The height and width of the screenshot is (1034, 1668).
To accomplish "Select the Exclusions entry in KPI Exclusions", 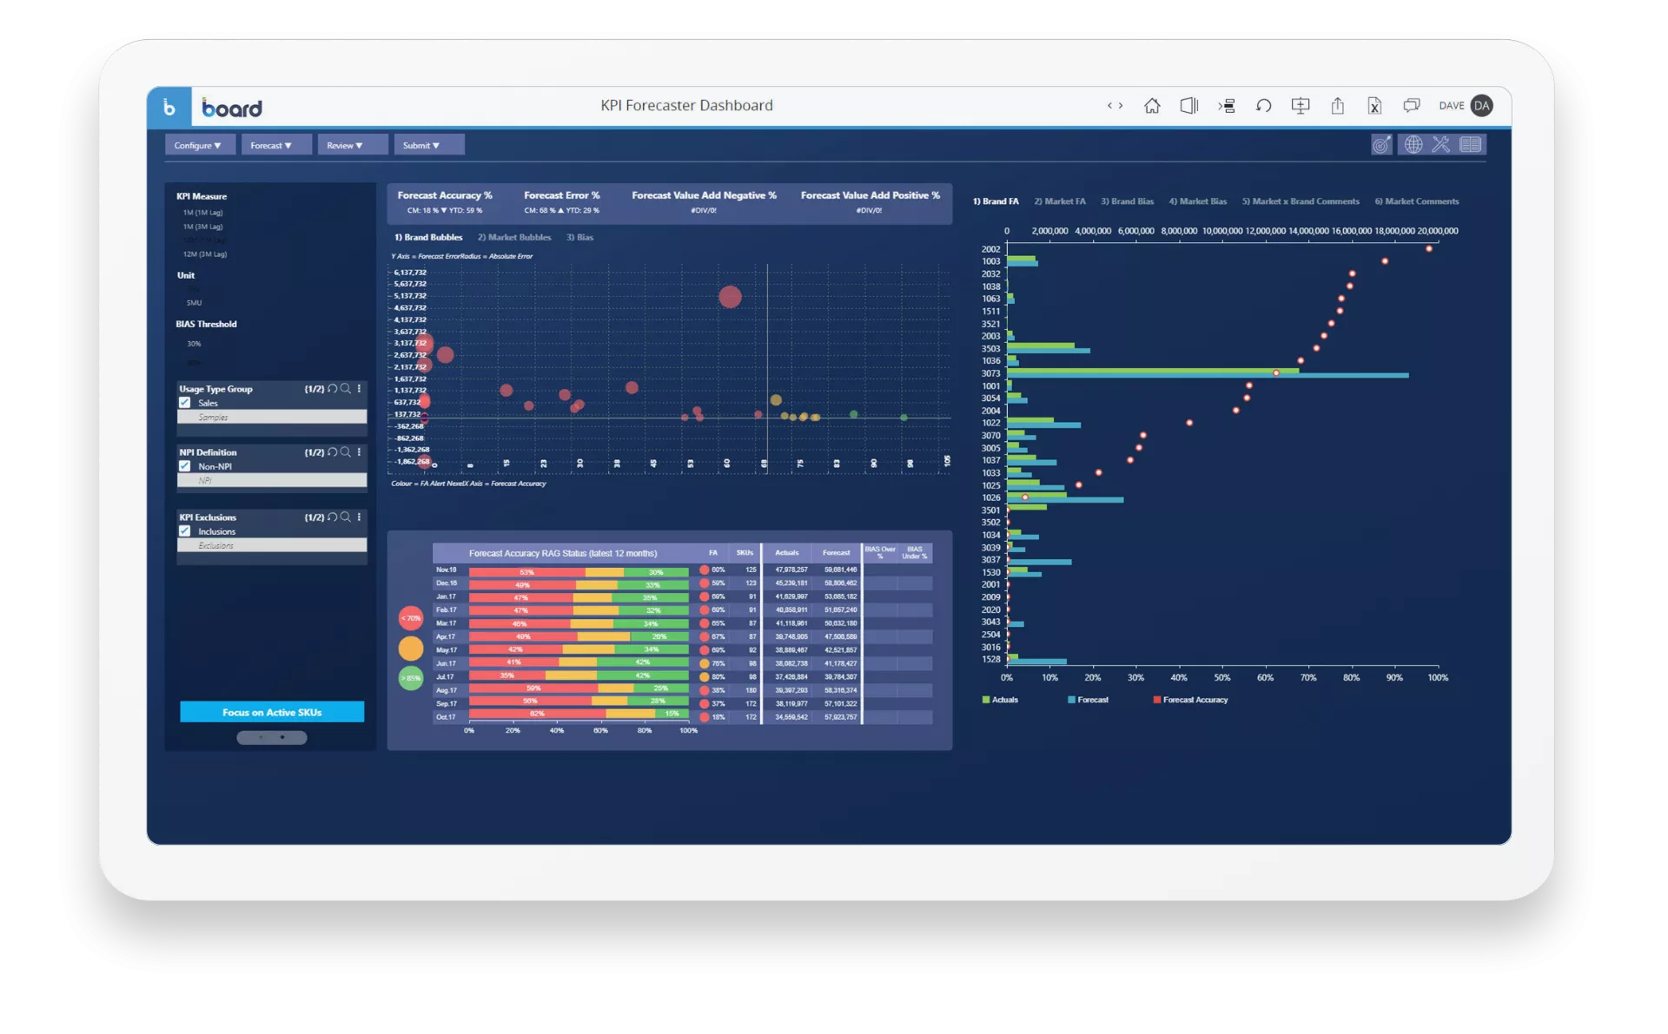I will 272,546.
